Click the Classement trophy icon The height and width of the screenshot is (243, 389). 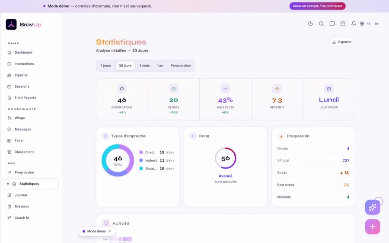click(10, 152)
